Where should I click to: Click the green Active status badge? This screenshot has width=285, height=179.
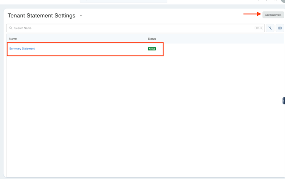152,49
